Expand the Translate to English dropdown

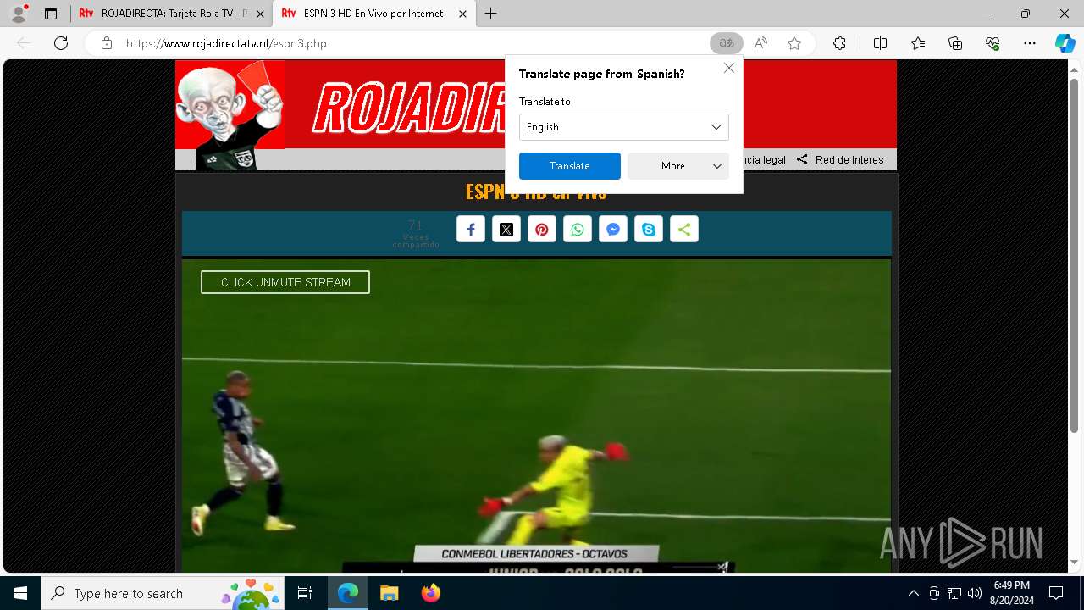(624, 127)
